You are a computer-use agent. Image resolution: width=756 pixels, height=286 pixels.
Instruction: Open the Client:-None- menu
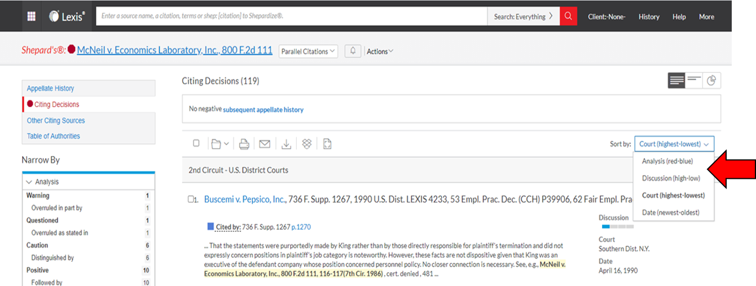pyautogui.click(x=606, y=17)
